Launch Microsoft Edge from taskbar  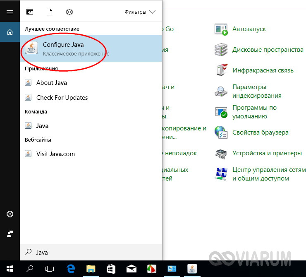pyautogui.click(x=71, y=269)
